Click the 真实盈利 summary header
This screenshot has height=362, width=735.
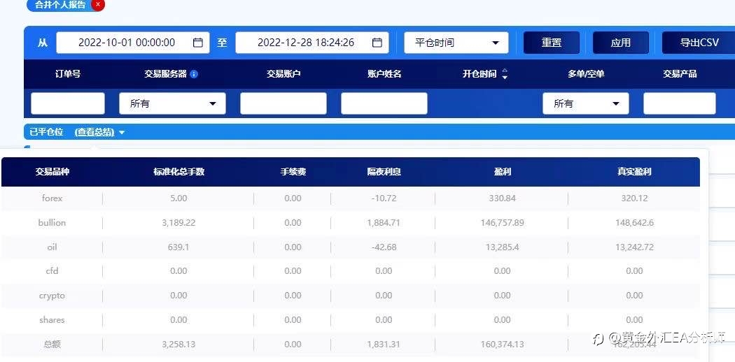pyautogui.click(x=634, y=172)
